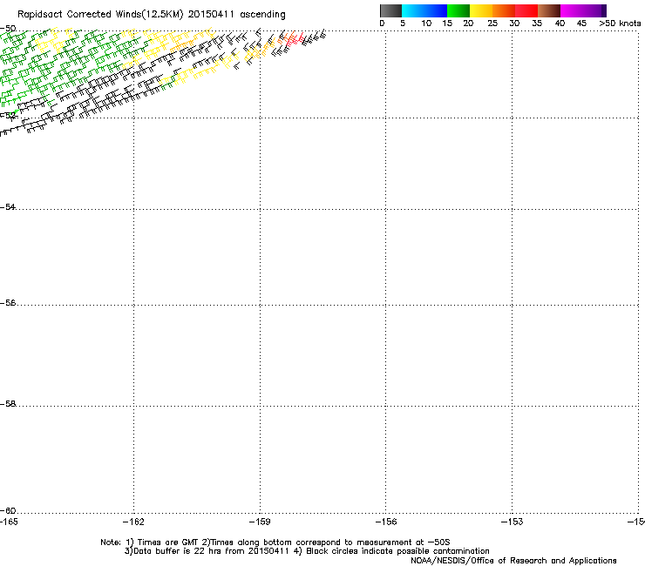Viewport: 645px width, 566px height.
Task: Click the longitude label '-162'
Action: coord(133,522)
